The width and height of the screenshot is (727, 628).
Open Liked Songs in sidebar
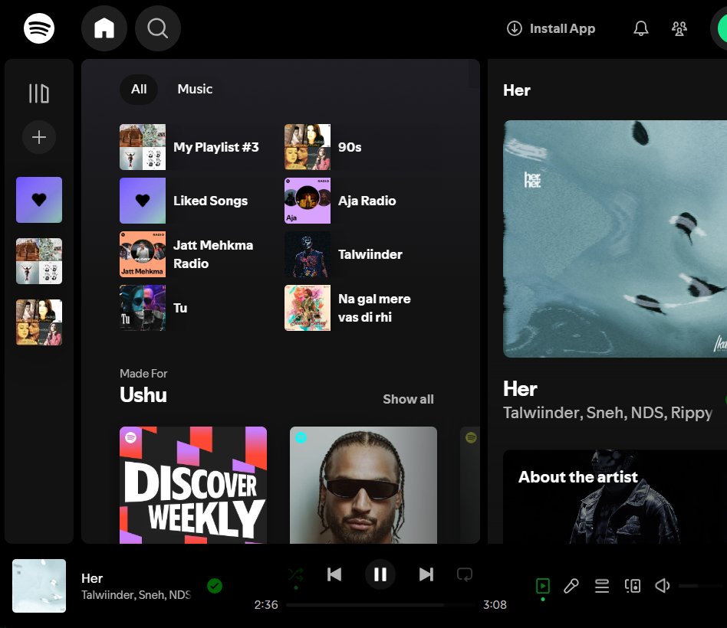click(x=39, y=200)
